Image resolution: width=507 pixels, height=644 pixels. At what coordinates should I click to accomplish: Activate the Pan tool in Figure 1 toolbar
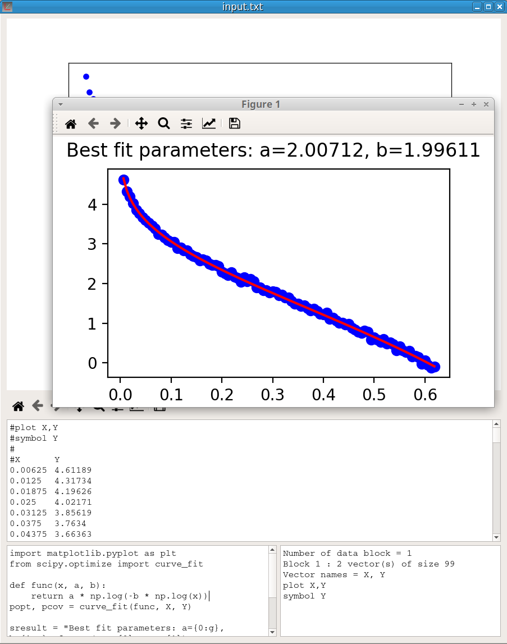pos(141,124)
